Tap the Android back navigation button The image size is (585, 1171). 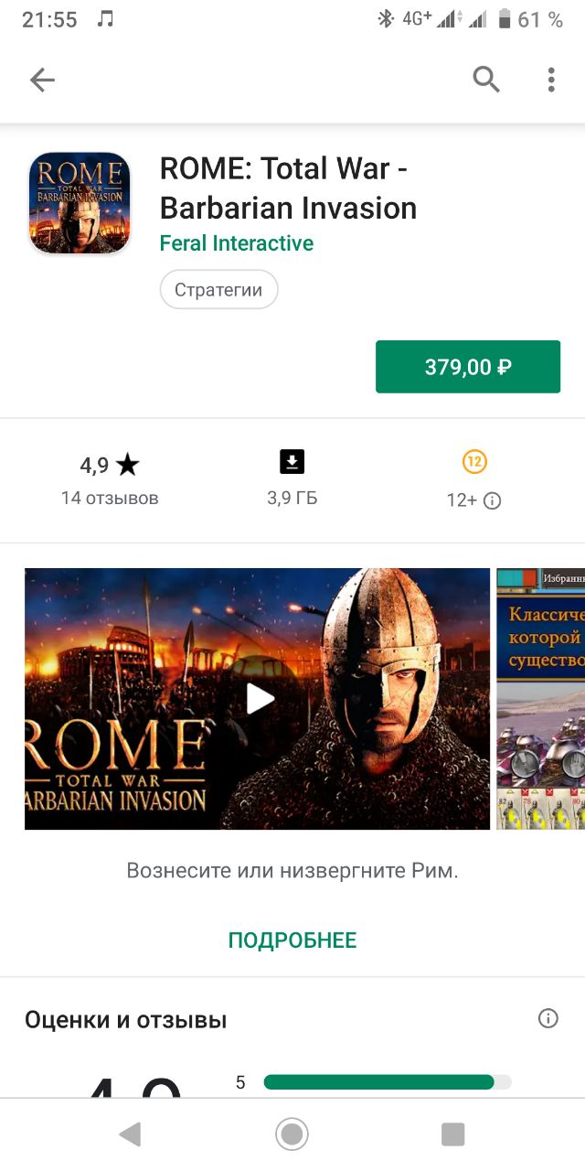131,1134
